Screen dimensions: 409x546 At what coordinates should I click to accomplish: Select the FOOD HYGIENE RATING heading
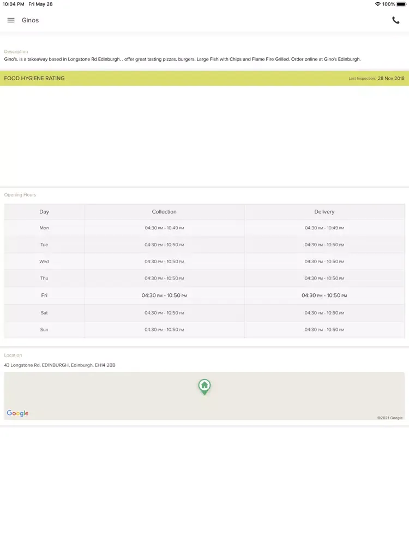tap(34, 78)
